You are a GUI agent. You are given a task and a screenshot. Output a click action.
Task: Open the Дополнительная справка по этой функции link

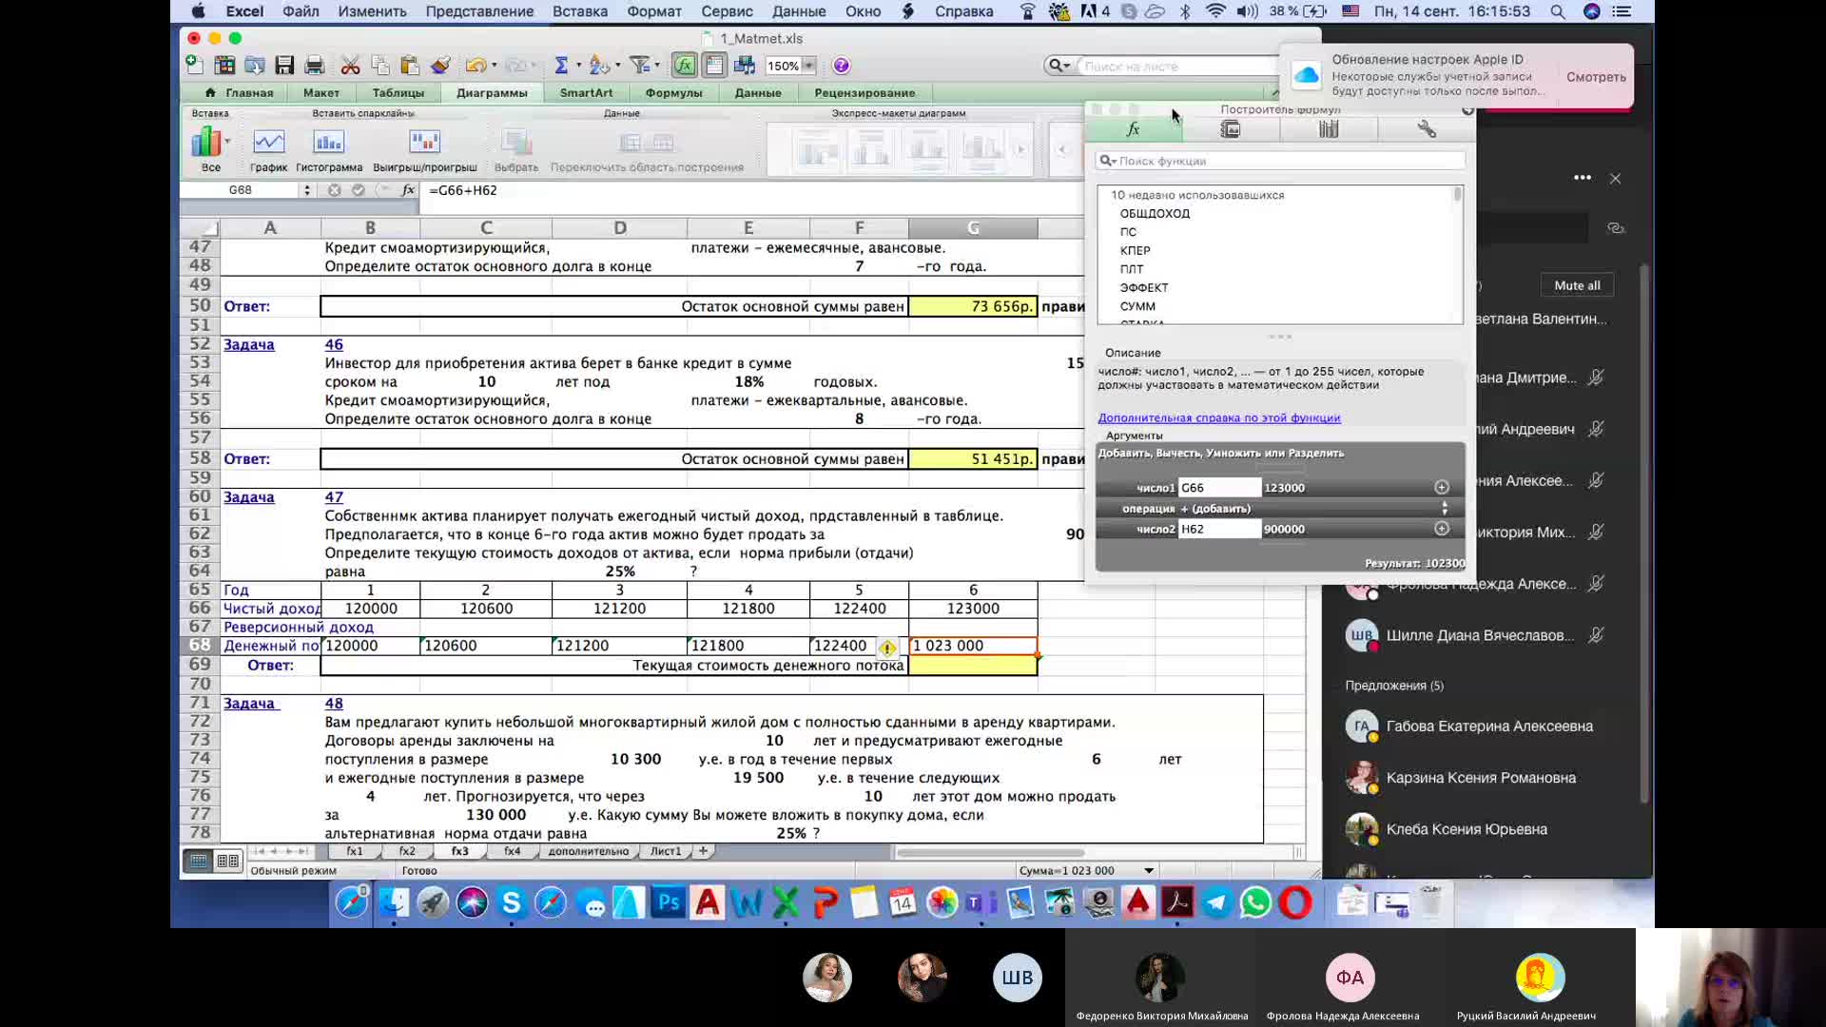click(1218, 417)
